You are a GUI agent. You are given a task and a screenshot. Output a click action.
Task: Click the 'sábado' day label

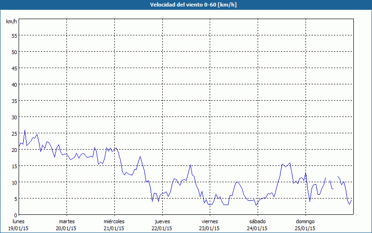click(x=257, y=221)
